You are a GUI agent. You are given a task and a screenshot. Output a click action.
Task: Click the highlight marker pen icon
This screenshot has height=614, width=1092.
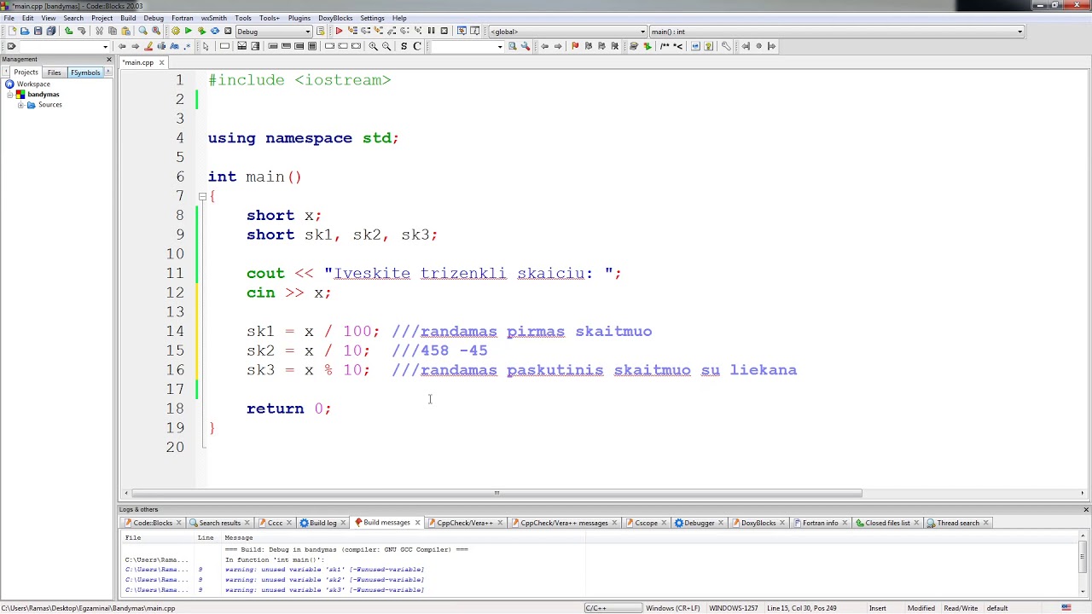[x=148, y=46]
